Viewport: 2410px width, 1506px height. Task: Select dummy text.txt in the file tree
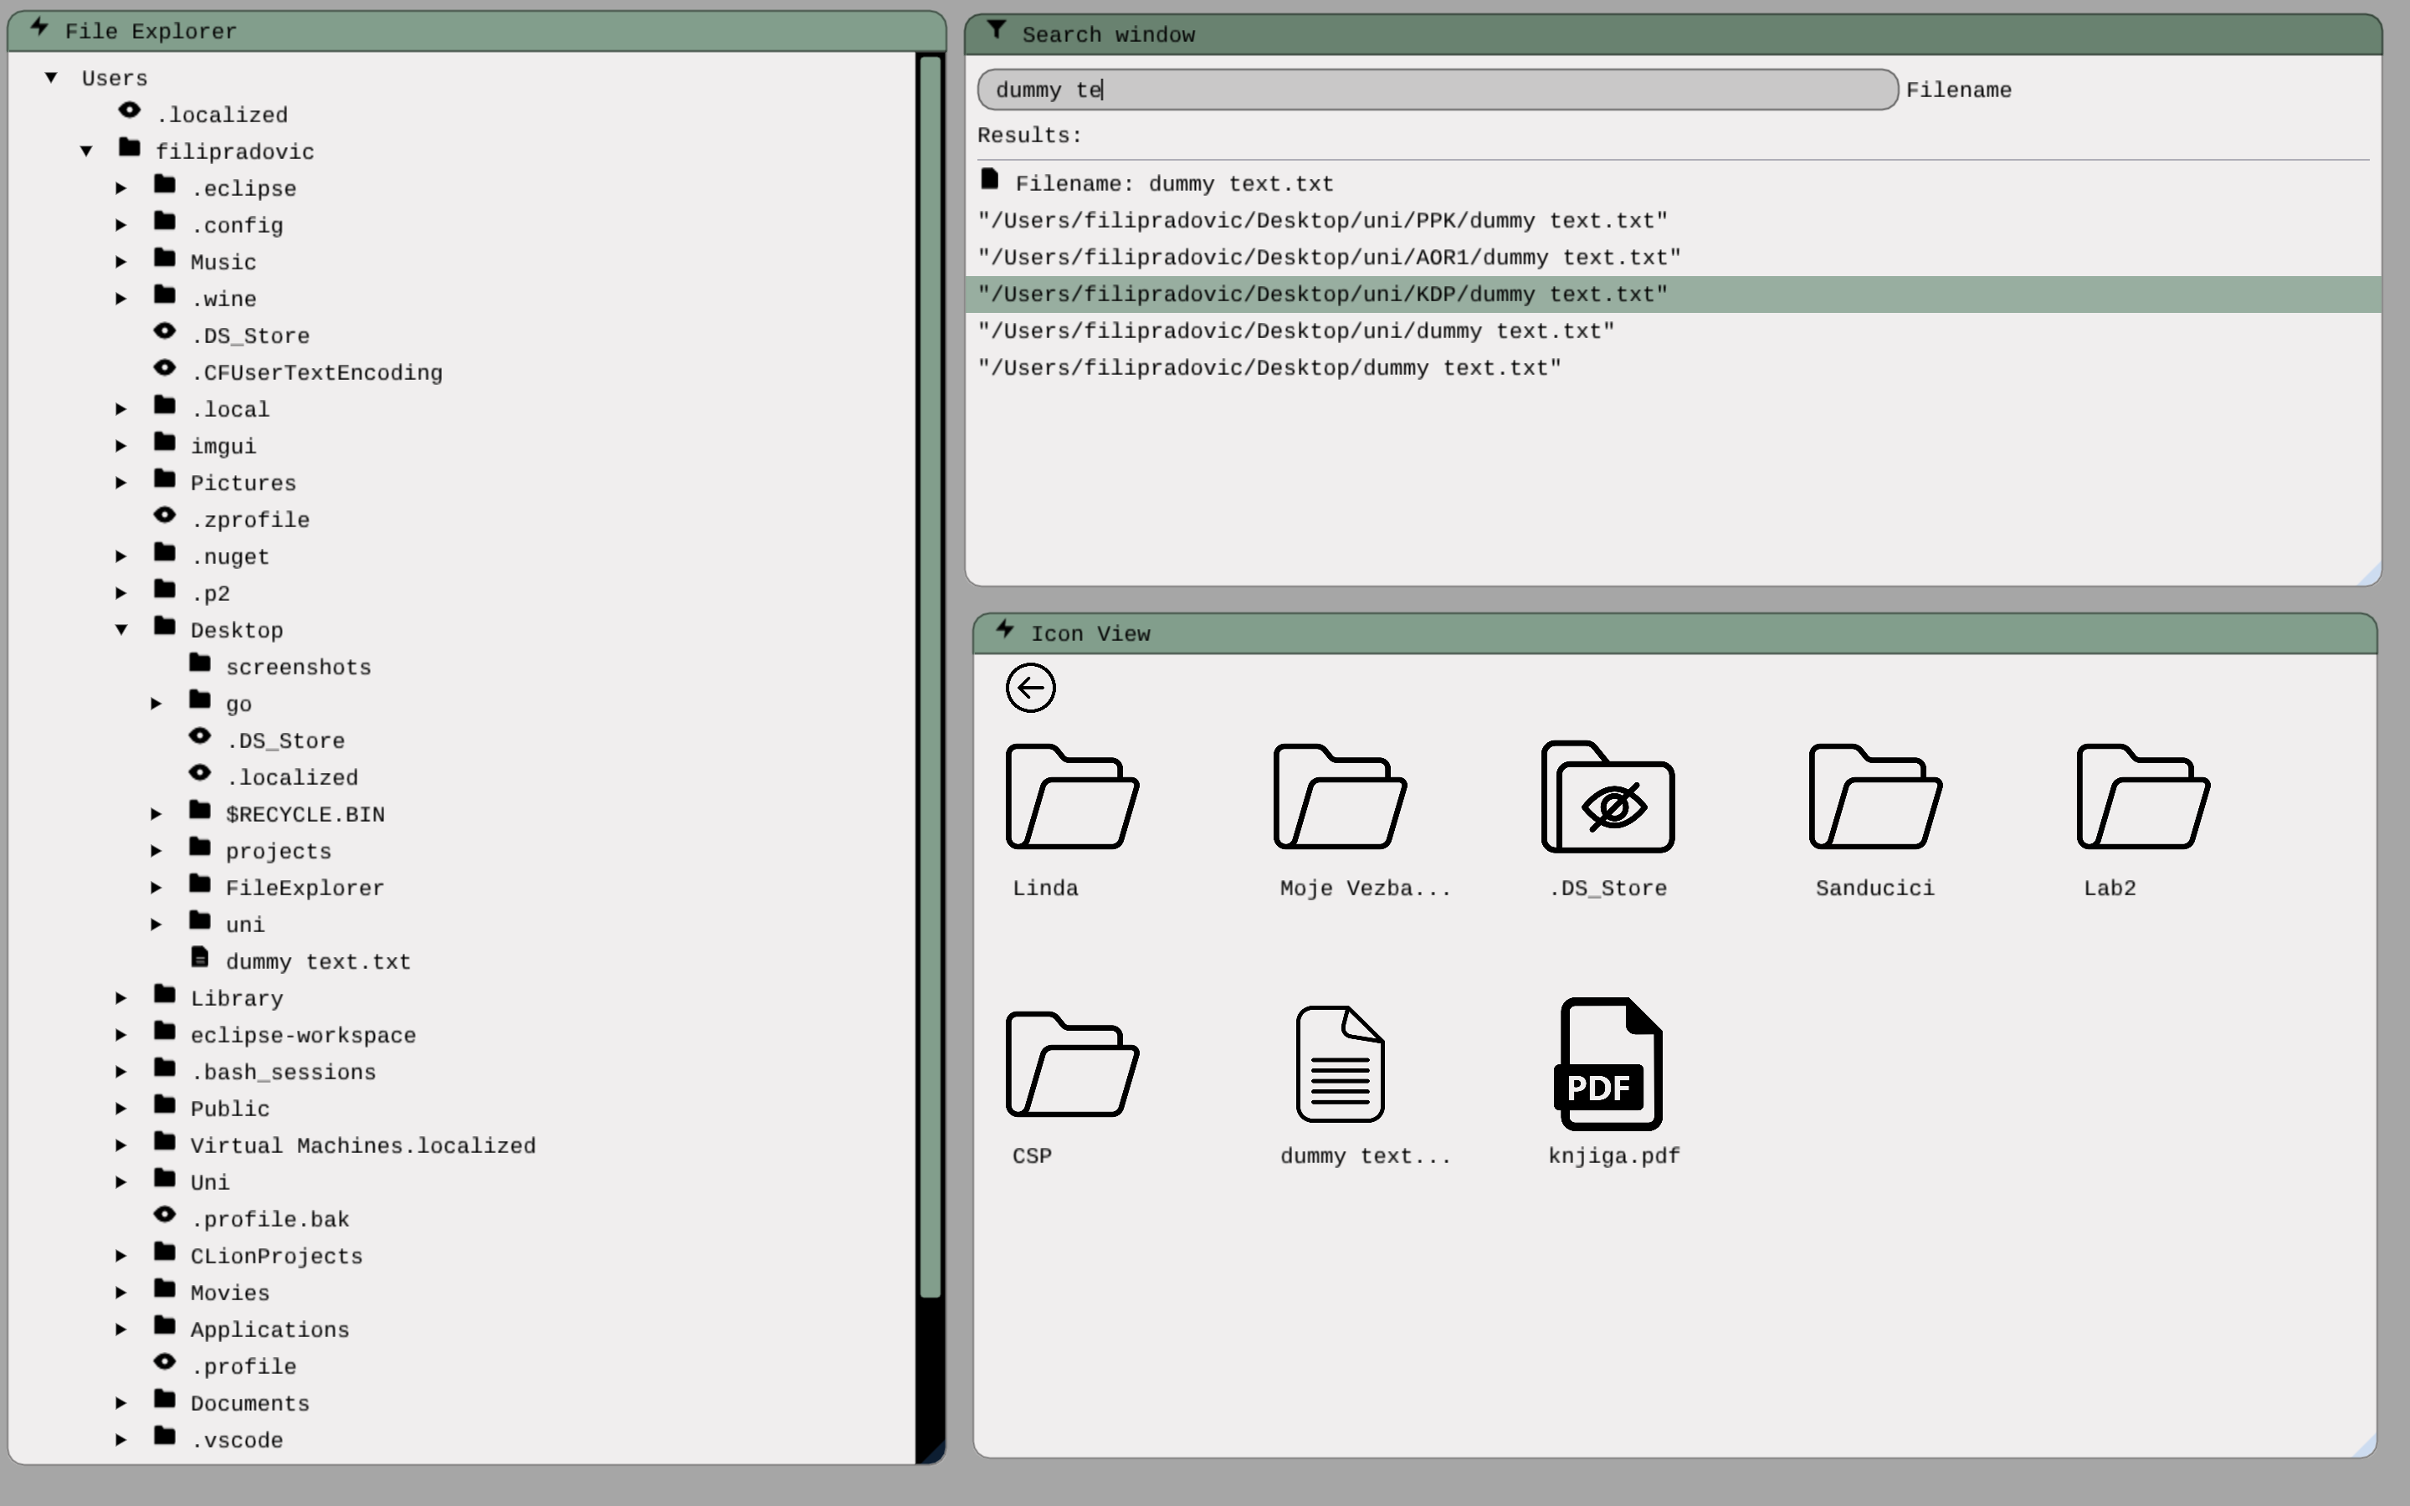click(316, 961)
